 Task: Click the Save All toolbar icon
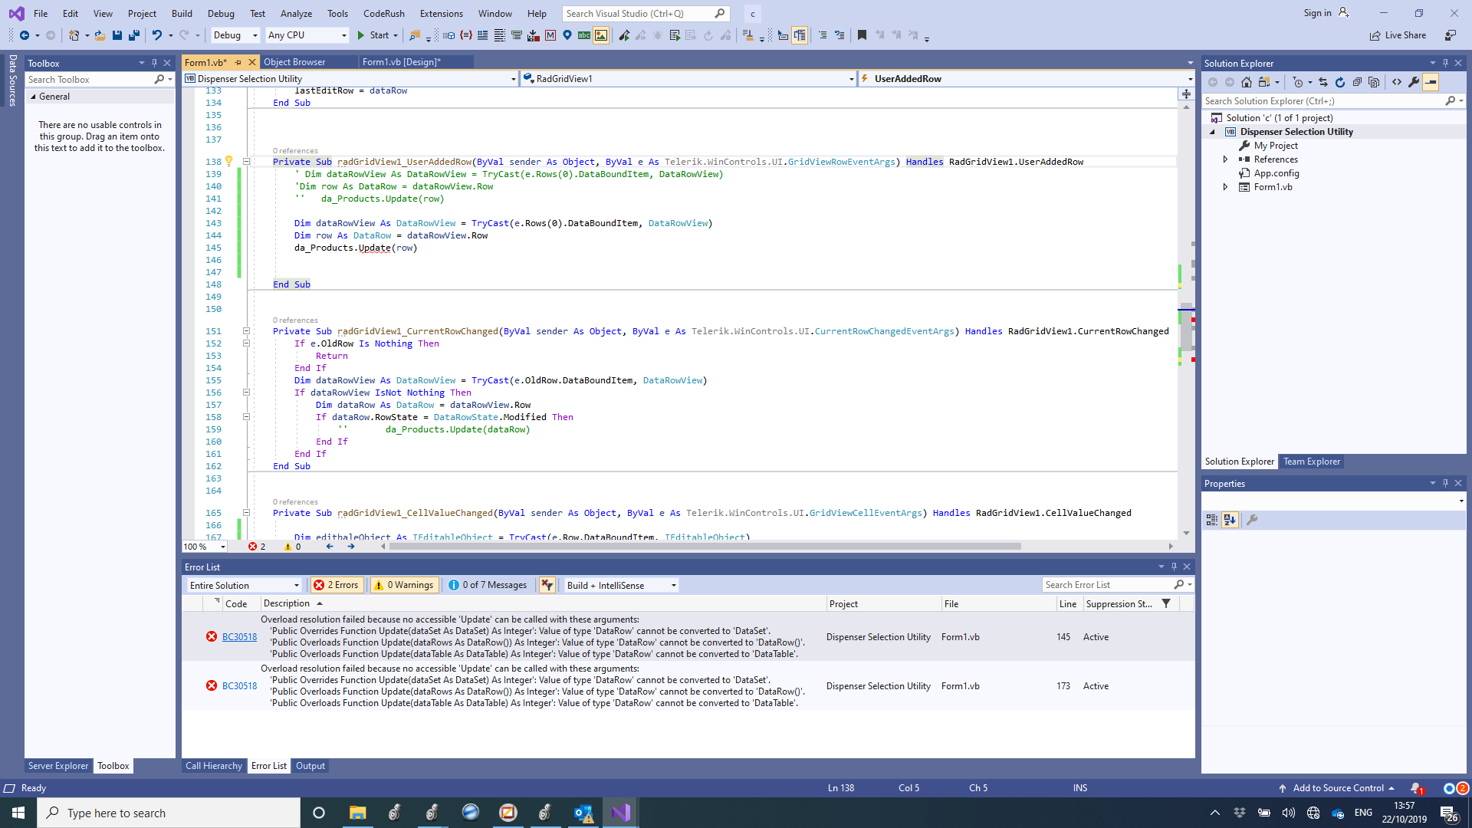(133, 35)
